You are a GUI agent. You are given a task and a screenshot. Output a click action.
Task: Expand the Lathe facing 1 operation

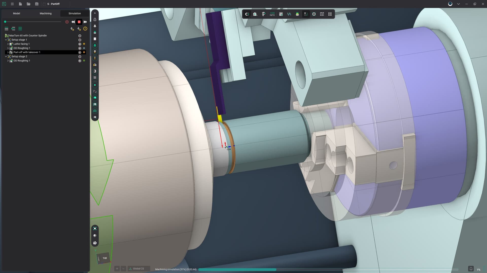tap(8, 44)
